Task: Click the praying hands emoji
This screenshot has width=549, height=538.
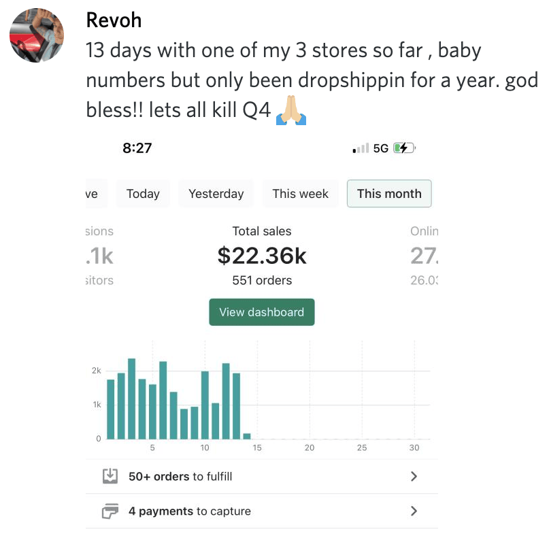Action: 291,110
